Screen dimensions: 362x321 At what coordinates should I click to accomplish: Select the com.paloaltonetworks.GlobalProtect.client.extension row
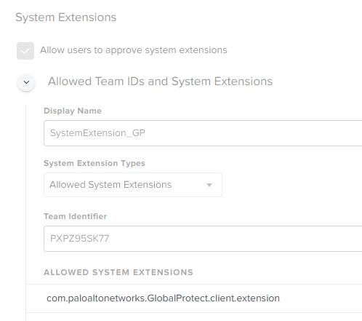pos(194,298)
